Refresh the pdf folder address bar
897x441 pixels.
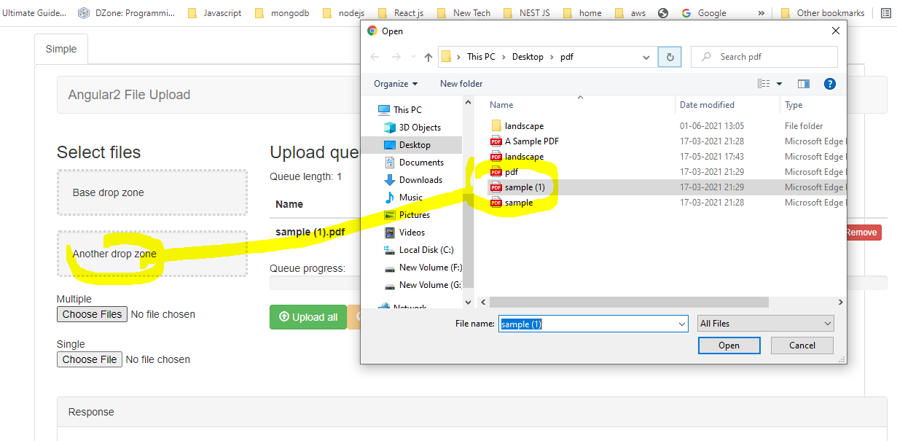670,56
